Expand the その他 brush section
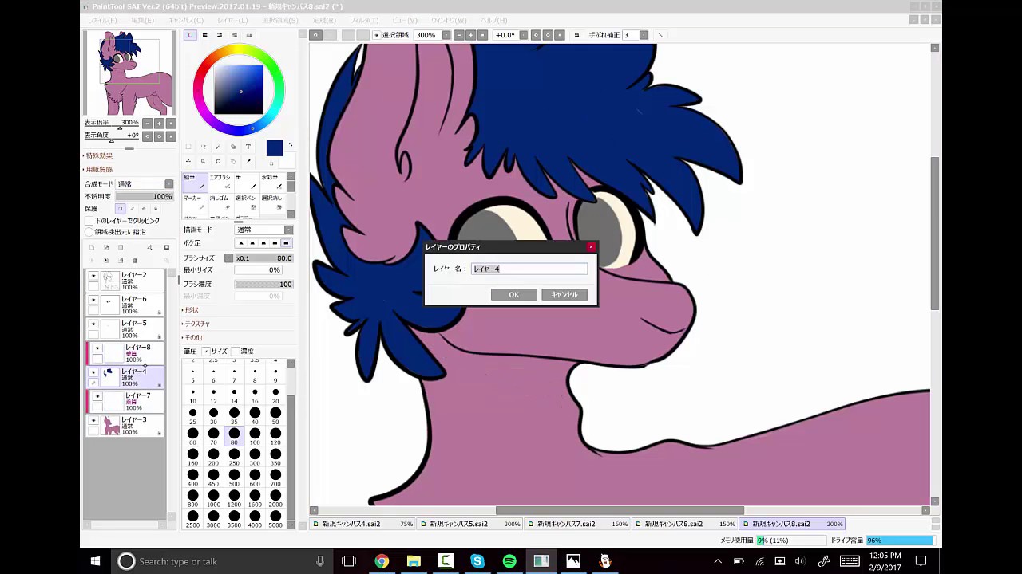1022x574 pixels. [x=192, y=337]
